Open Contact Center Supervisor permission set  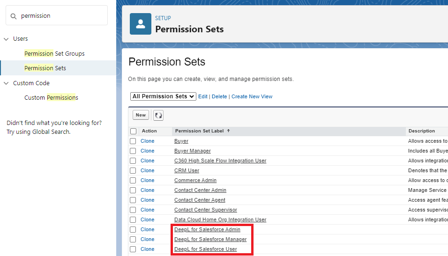pyautogui.click(x=206, y=210)
